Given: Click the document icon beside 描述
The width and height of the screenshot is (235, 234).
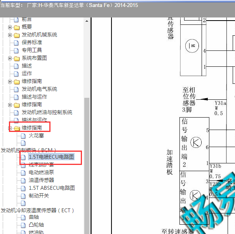Looking at the screenshot, I should click(16, 66).
